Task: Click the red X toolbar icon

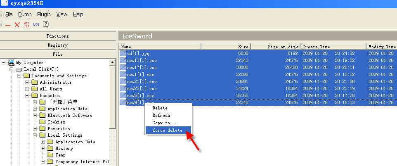Action: (17, 25)
